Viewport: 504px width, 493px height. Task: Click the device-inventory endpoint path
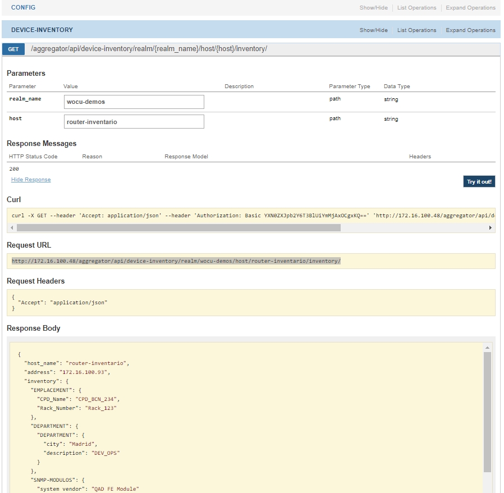pos(149,49)
